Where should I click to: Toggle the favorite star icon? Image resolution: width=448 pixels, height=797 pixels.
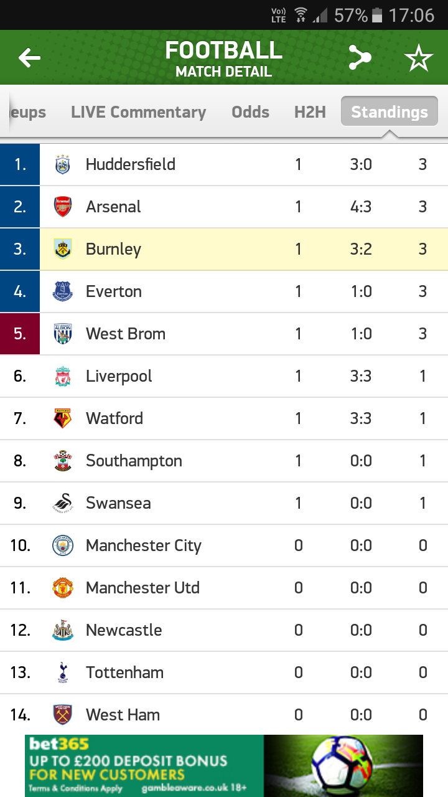pyautogui.click(x=418, y=58)
